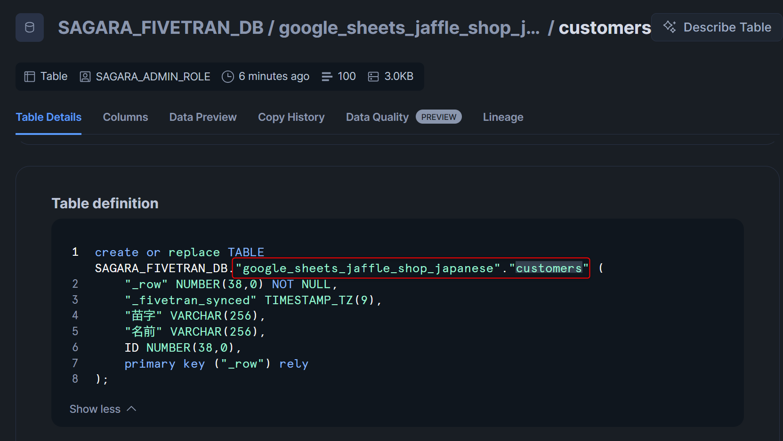The image size is (783, 441).
Task: Click the clock icon for last modified
Action: pos(228,77)
